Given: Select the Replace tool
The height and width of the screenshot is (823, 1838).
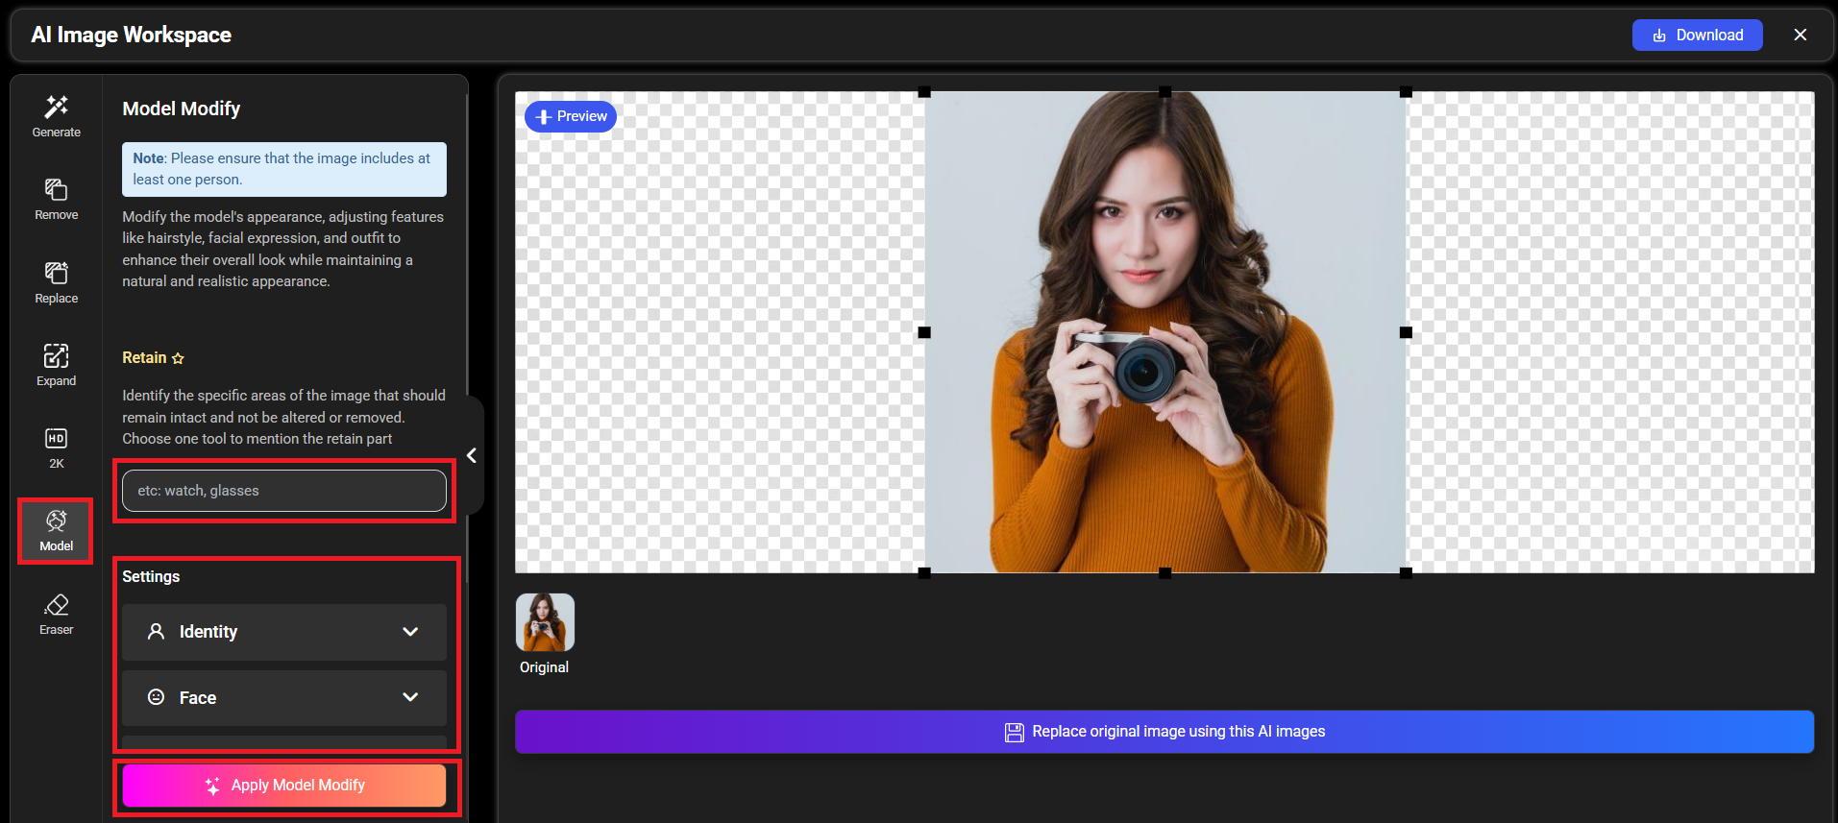Looking at the screenshot, I should pyautogui.click(x=56, y=282).
